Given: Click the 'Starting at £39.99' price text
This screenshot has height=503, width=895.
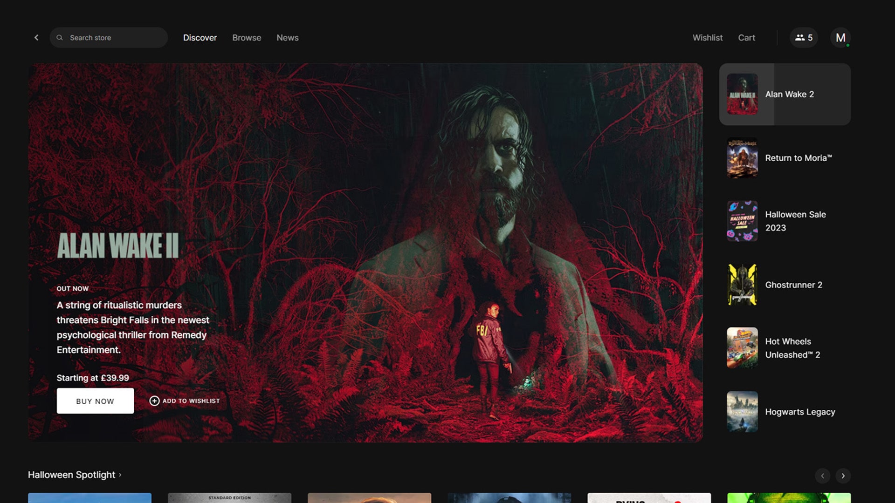Looking at the screenshot, I should click(x=93, y=378).
